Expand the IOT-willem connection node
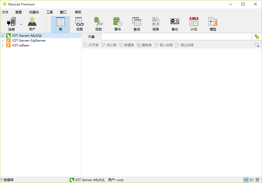The image size is (262, 183). [3, 45]
